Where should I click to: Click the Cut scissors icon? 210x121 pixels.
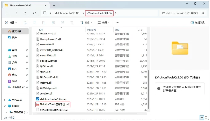click(25, 23)
